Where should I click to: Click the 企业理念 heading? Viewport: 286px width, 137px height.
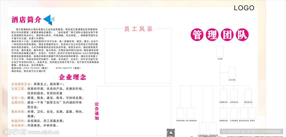(72, 77)
